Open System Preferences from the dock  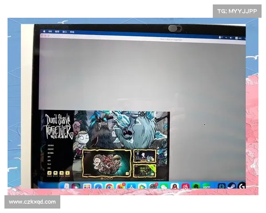(153, 186)
